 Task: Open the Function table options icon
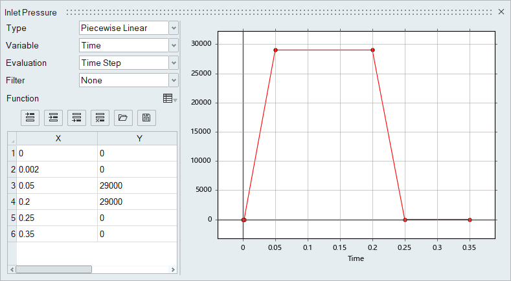point(170,99)
